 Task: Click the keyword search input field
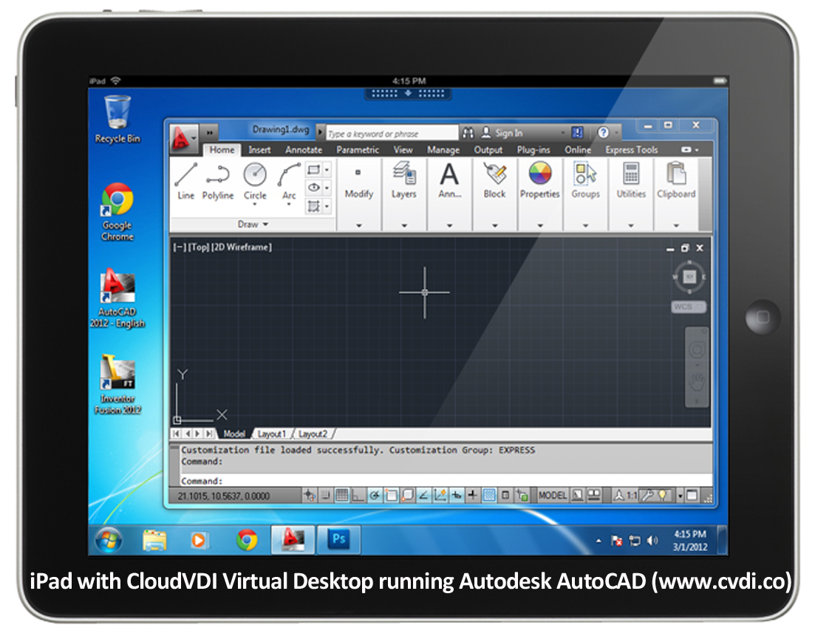392,134
